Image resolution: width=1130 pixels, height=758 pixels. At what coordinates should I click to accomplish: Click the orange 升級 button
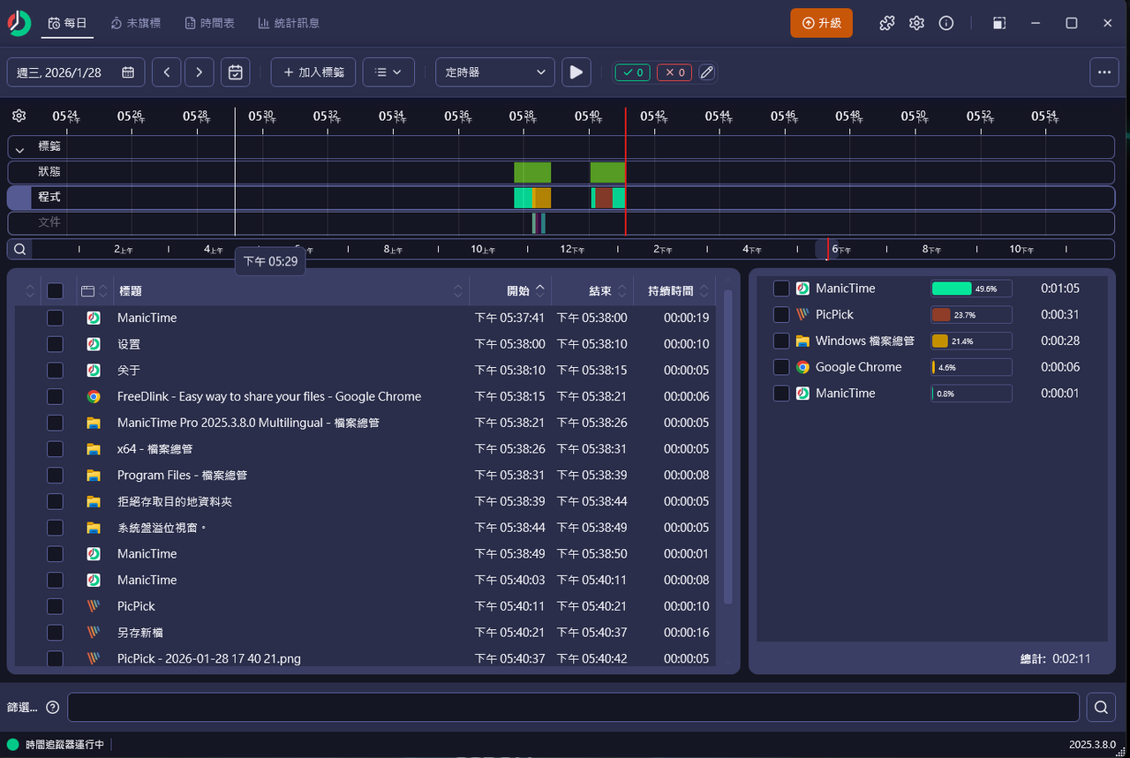pyautogui.click(x=821, y=23)
